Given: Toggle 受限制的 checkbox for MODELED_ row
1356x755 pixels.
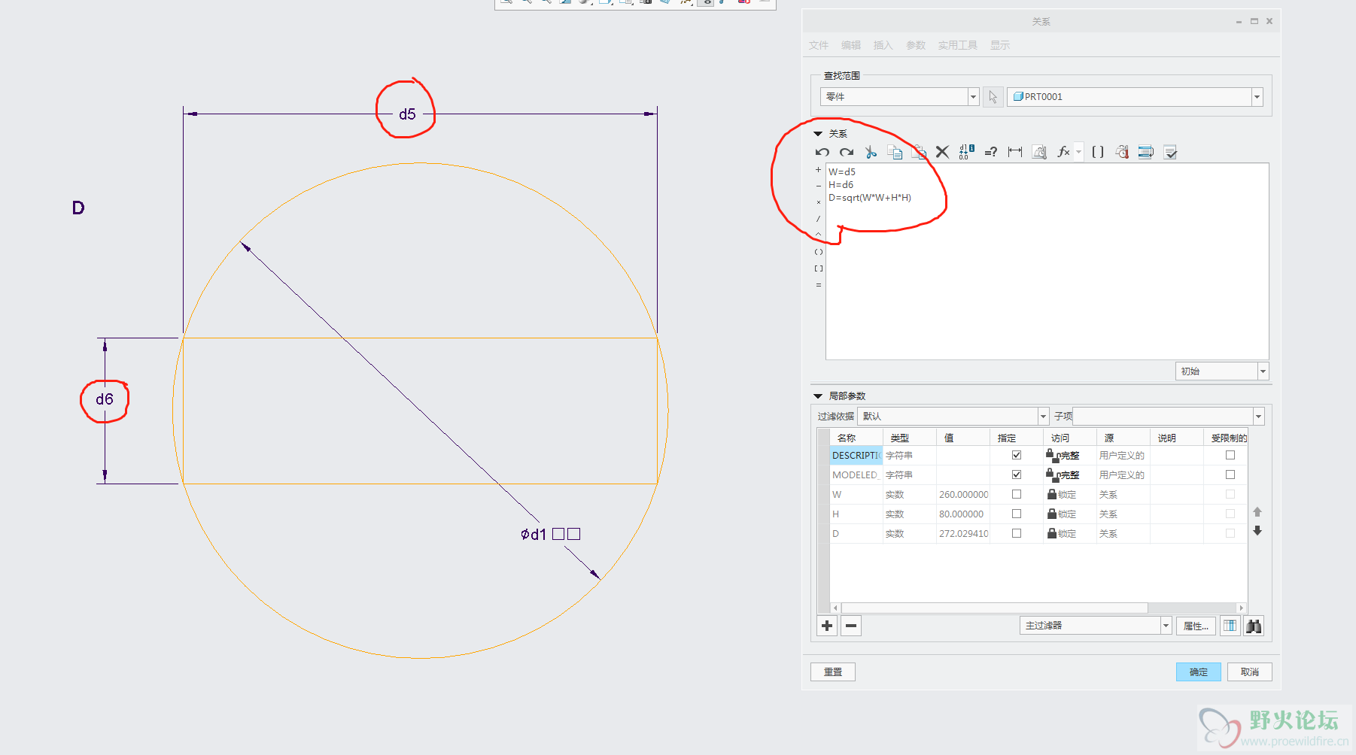Looking at the screenshot, I should pos(1230,475).
